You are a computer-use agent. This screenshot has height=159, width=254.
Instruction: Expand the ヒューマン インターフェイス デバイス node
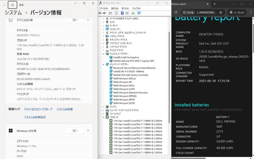104,110
